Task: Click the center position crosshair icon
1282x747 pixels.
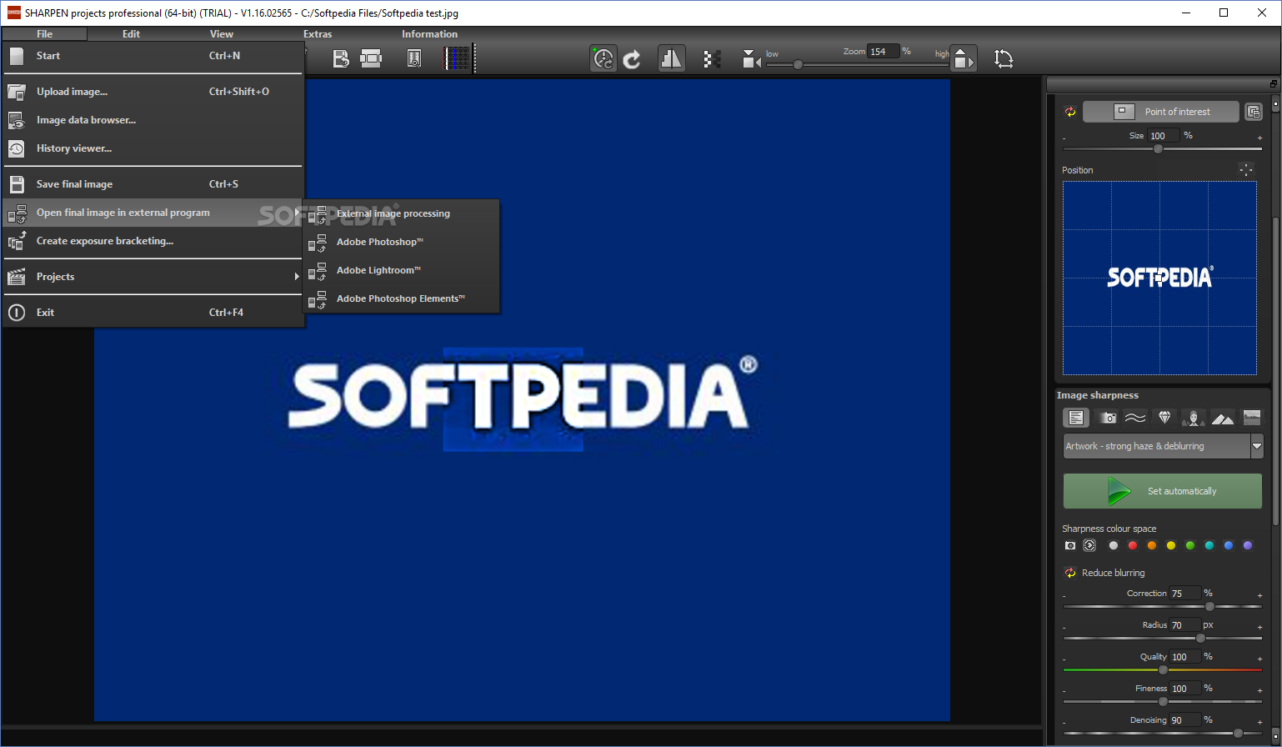Action: (1246, 170)
